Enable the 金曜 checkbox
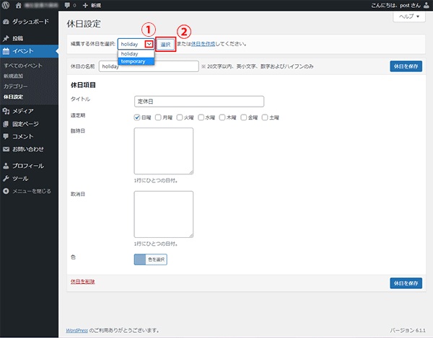433x338 pixels. [244, 117]
